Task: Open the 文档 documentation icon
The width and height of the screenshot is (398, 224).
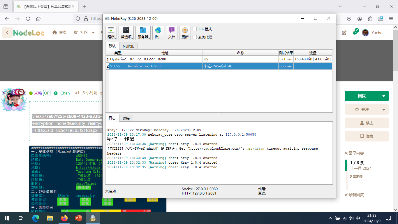Action: [x=172, y=33]
